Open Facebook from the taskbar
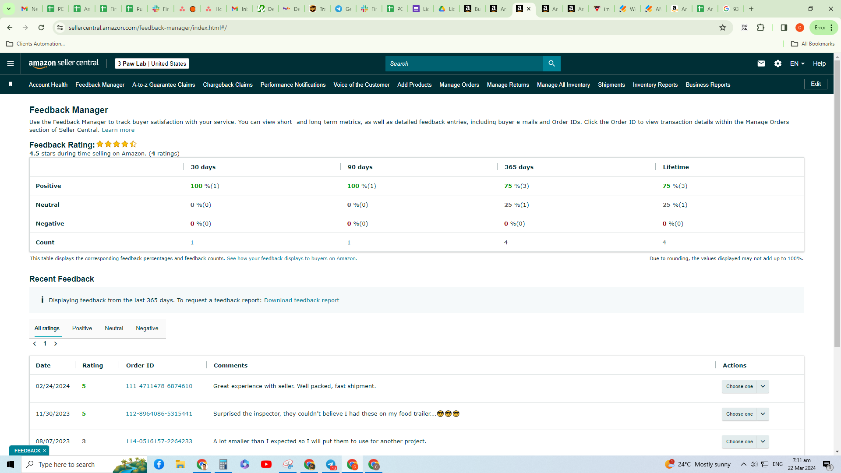This screenshot has height=473, width=841. [159, 464]
